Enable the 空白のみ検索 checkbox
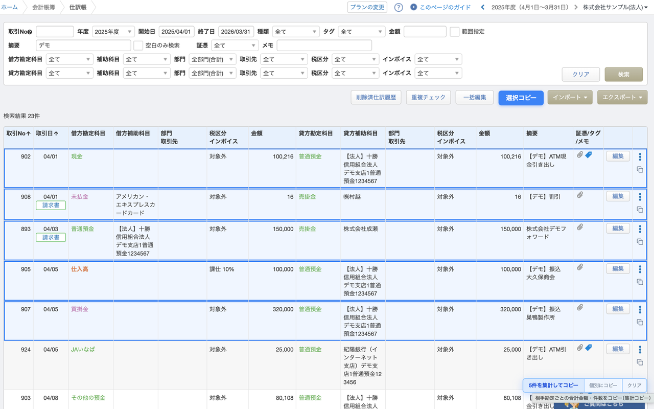This screenshot has height=409, width=654. click(x=138, y=46)
